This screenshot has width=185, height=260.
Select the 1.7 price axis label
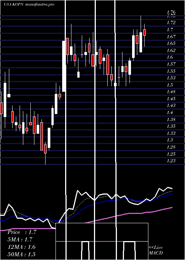point(170,29)
